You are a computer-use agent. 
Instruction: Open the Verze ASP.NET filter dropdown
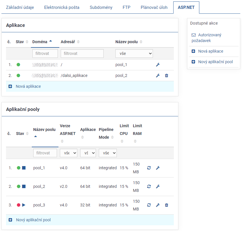(68, 153)
